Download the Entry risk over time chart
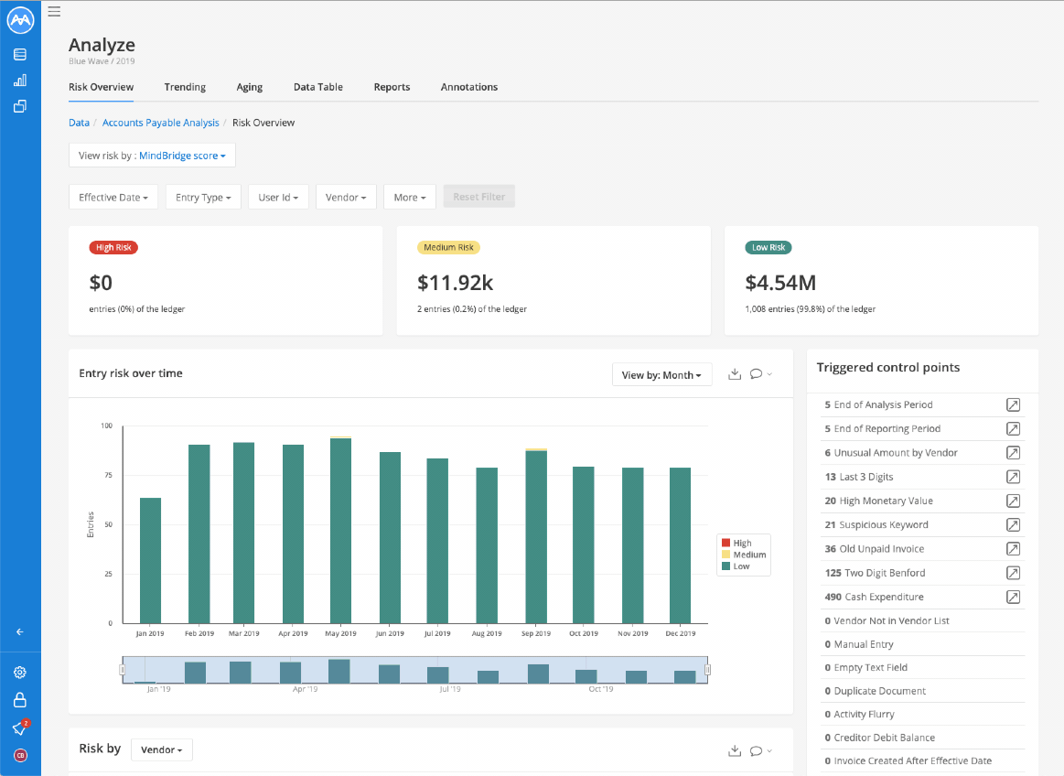 tap(735, 374)
